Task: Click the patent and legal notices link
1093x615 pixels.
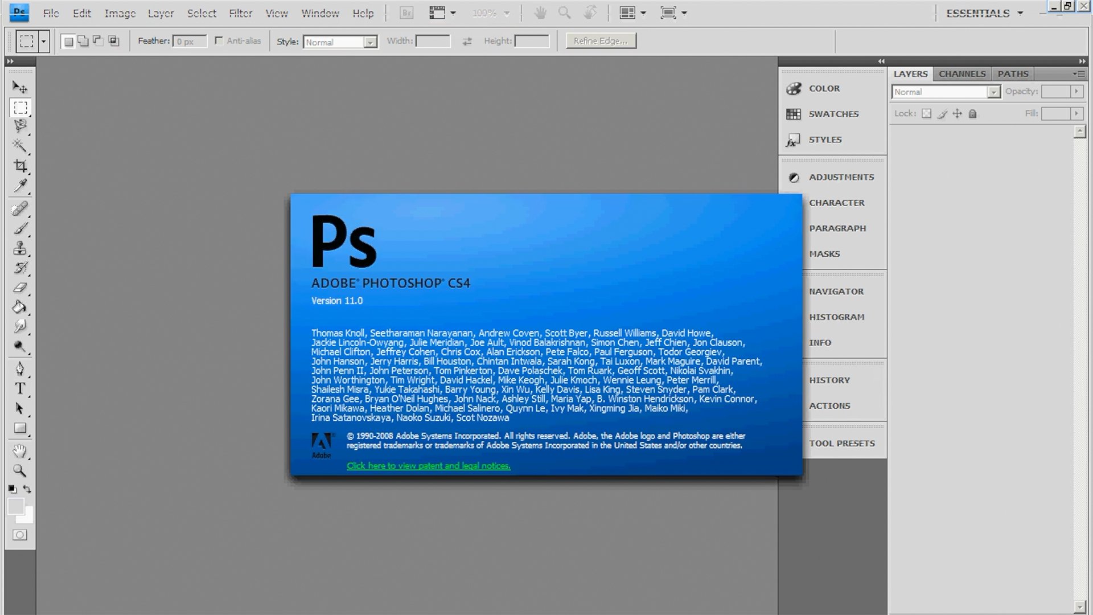Action: (x=428, y=466)
